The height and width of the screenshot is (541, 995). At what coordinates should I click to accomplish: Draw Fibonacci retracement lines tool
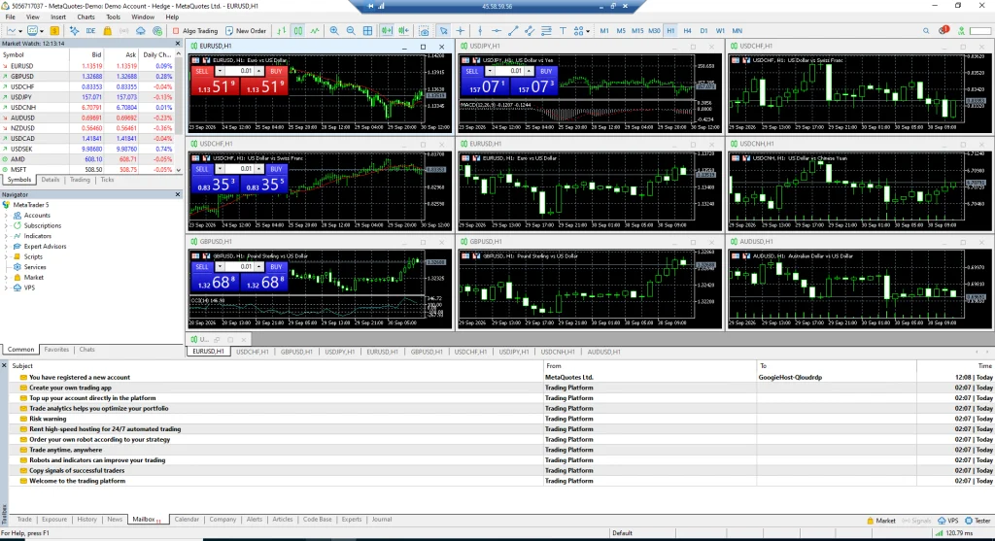click(x=546, y=30)
